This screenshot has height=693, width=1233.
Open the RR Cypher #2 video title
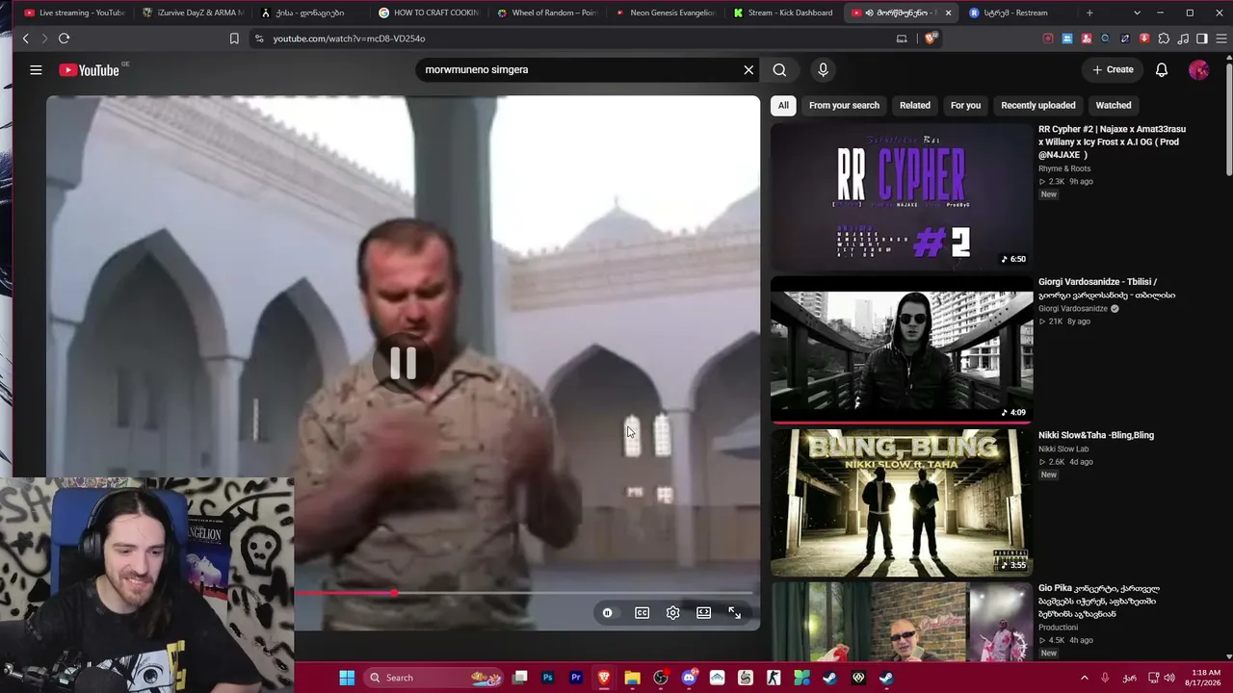point(1112,141)
